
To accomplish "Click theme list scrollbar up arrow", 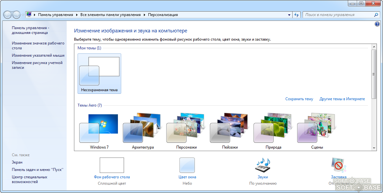I will click(x=374, y=47).
